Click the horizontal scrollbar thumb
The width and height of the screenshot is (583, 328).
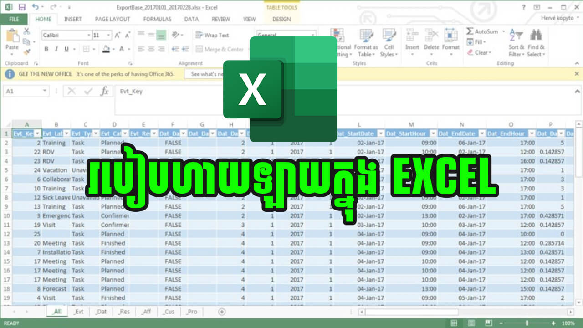[411, 312]
